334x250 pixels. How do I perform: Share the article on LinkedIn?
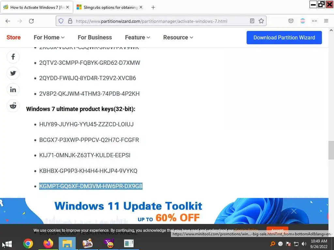click(13, 90)
